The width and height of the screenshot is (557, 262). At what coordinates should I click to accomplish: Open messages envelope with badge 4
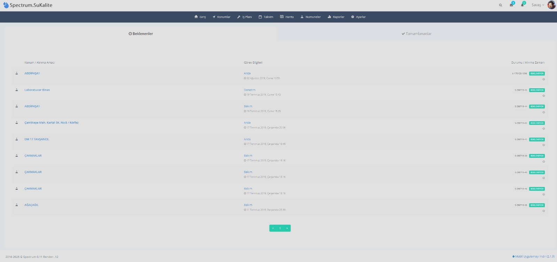pos(511,5)
